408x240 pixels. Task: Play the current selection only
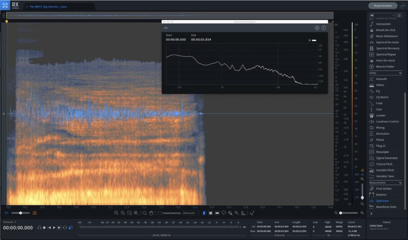[x=59, y=228]
